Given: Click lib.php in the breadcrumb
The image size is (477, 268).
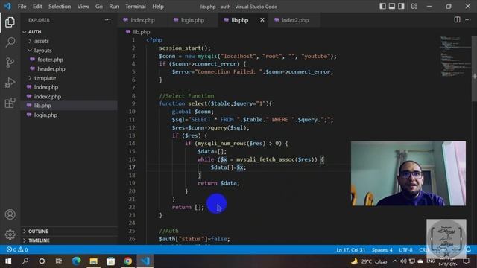Looking at the screenshot, I should coord(141,32).
